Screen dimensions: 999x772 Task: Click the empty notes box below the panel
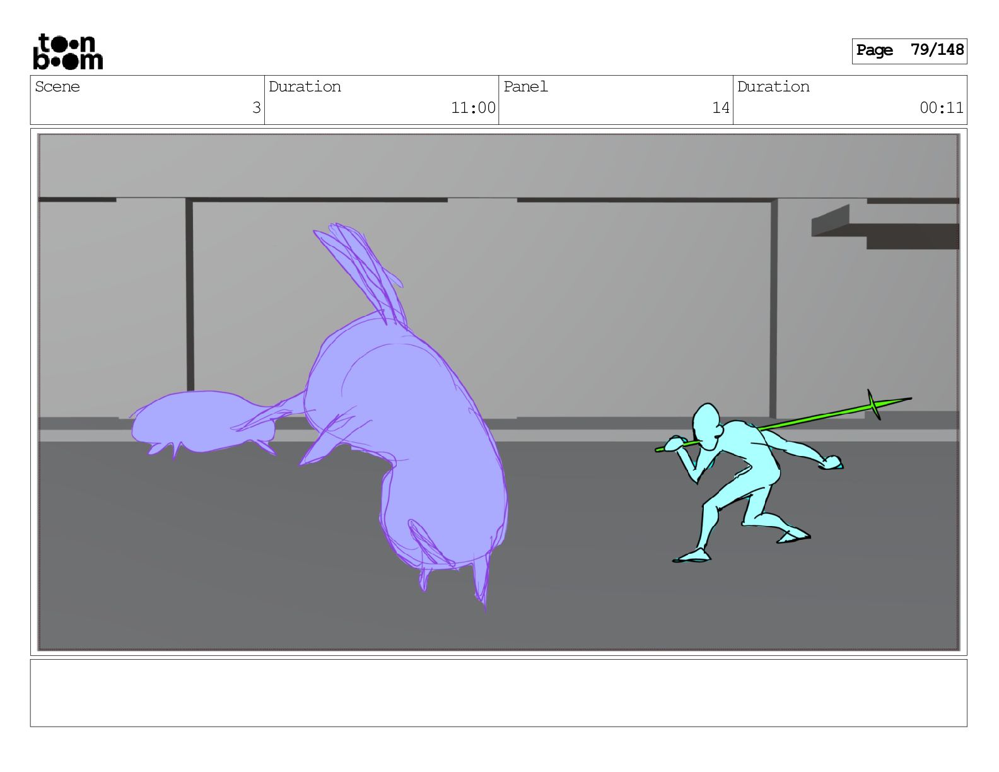point(498,693)
